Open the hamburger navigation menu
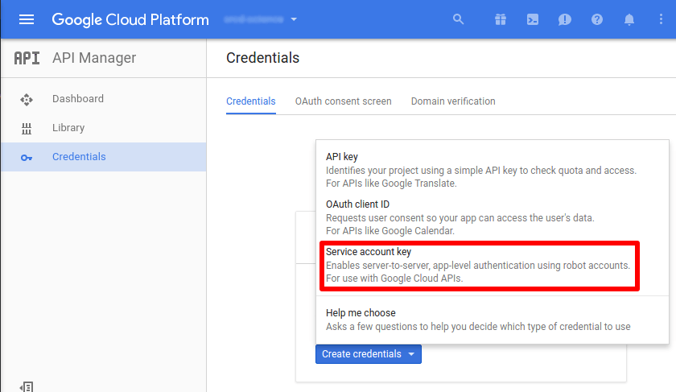 [x=27, y=19]
